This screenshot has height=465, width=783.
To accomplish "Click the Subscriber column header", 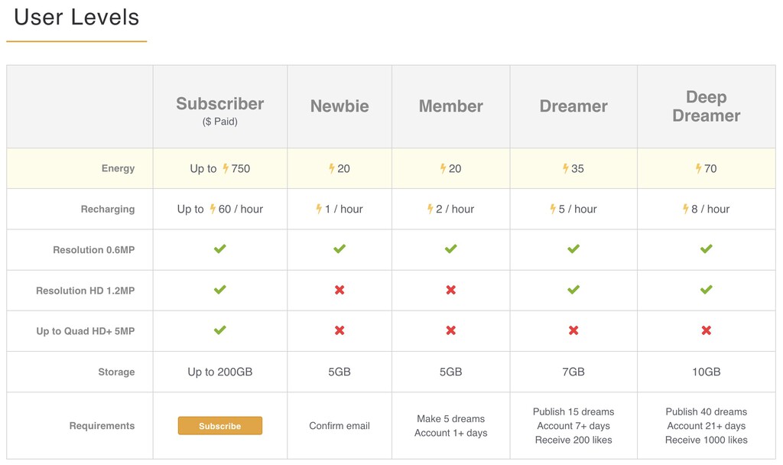I will (220, 104).
